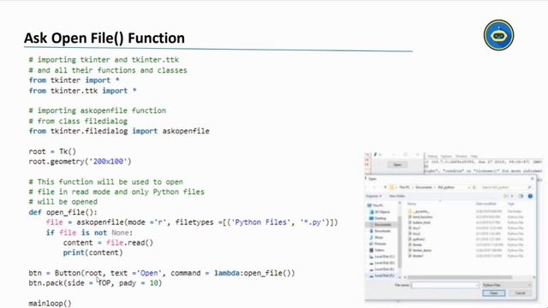This screenshot has width=548, height=308.
Task: Toggle the preview pane icon
Action: click(521, 196)
